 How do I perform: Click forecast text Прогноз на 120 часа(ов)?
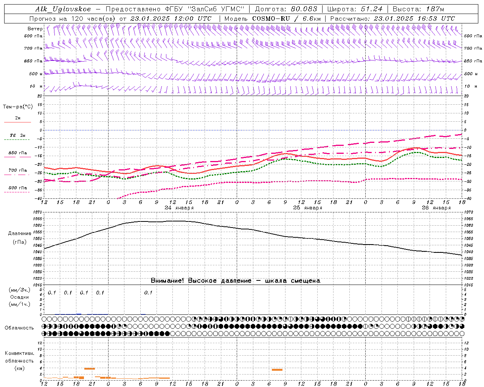click(x=73, y=19)
